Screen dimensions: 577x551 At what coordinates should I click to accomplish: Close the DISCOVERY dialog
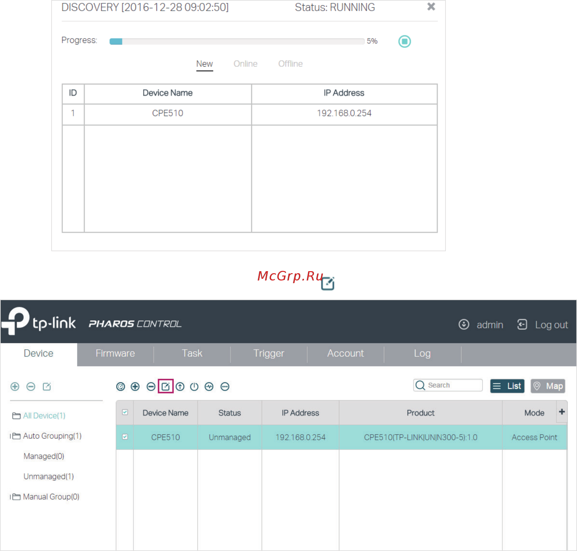(x=431, y=7)
